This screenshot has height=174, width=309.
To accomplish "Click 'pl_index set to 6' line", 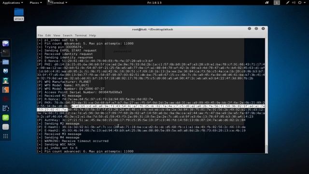I will (57, 148).
